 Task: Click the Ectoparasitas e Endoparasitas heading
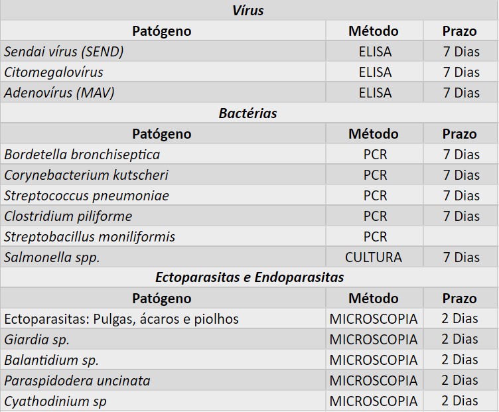(249, 277)
